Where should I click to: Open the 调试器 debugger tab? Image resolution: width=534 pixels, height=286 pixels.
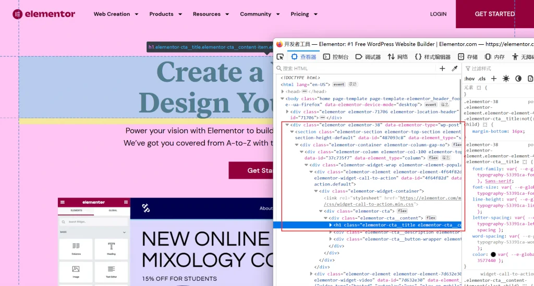coord(368,57)
